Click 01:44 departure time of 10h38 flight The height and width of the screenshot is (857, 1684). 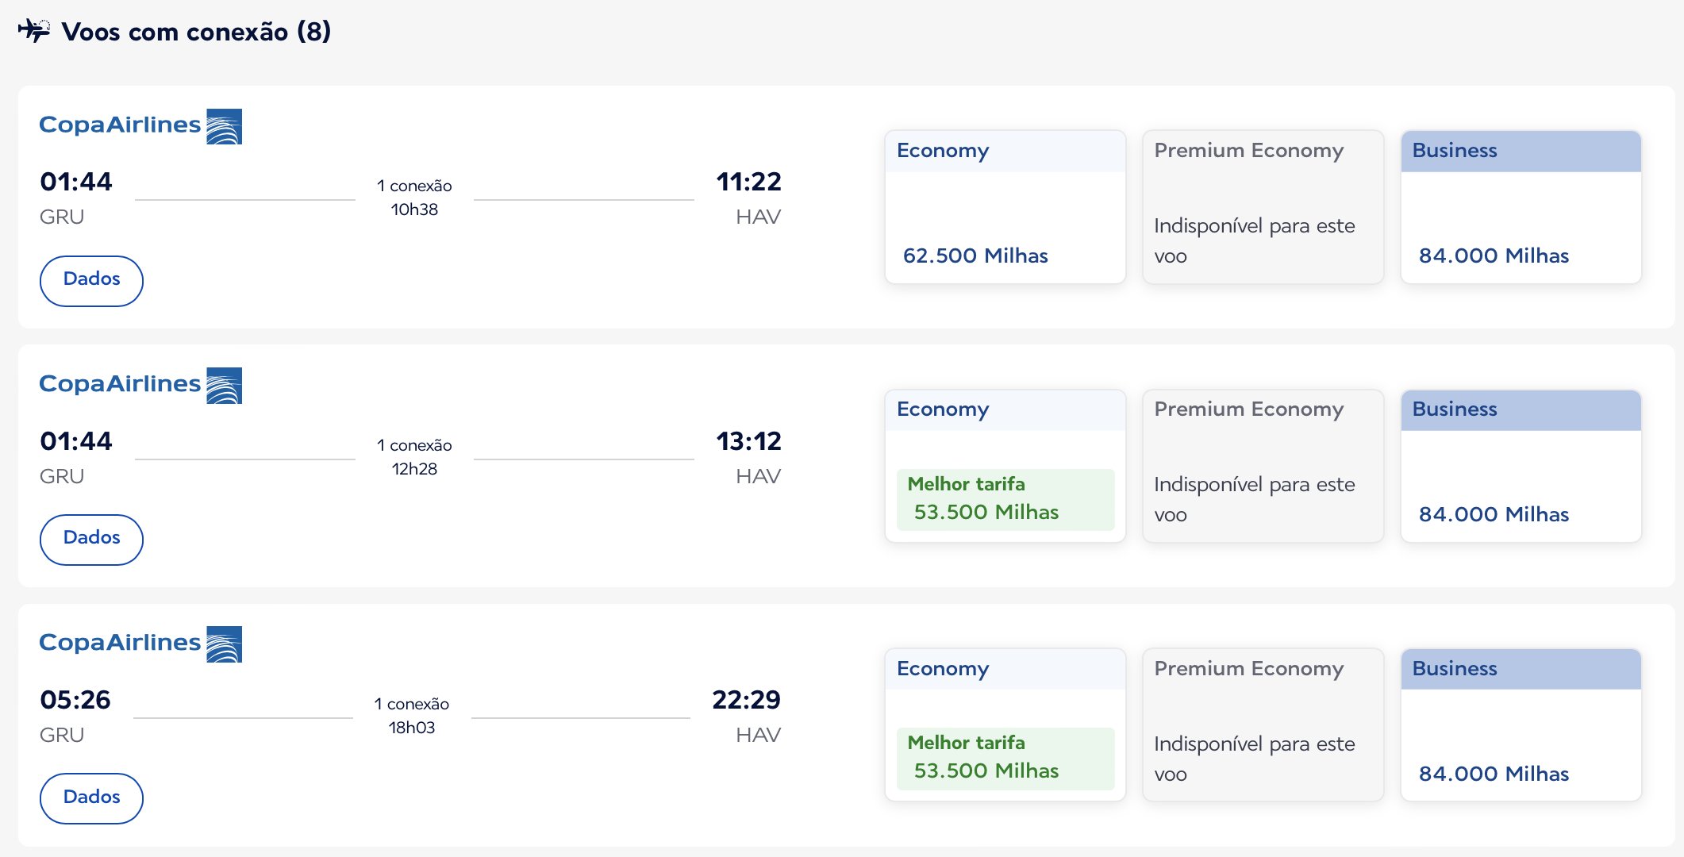[76, 182]
